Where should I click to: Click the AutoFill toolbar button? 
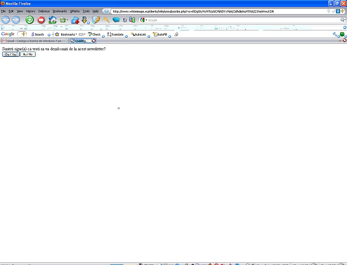160,34
